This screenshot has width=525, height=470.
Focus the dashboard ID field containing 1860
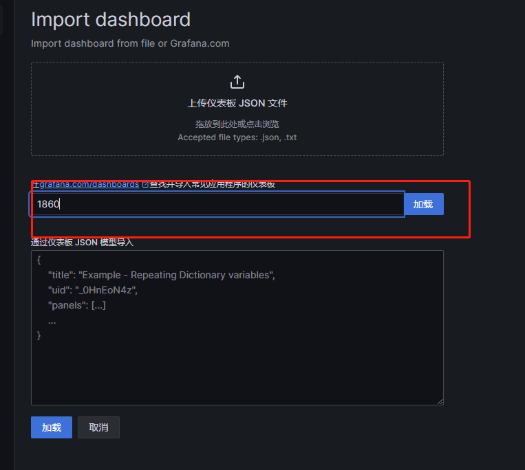[217, 204]
